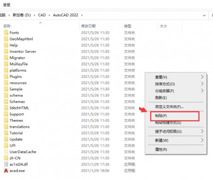Click the Inventor Server folder icon
The image size is (213, 179).
click(x=6, y=52)
